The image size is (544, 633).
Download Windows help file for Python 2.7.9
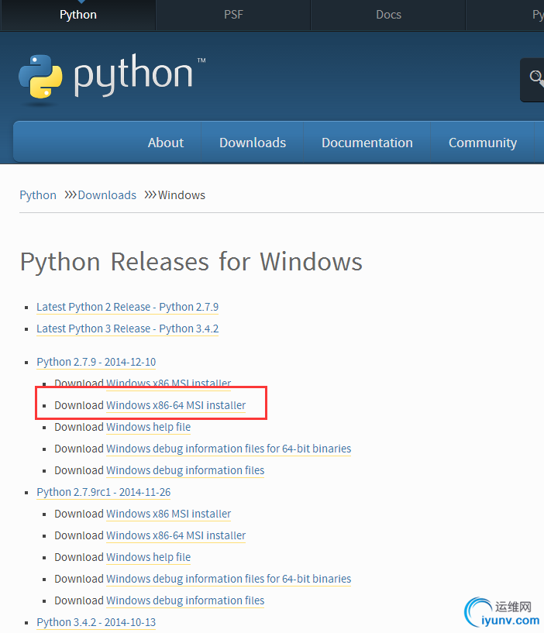tap(148, 427)
